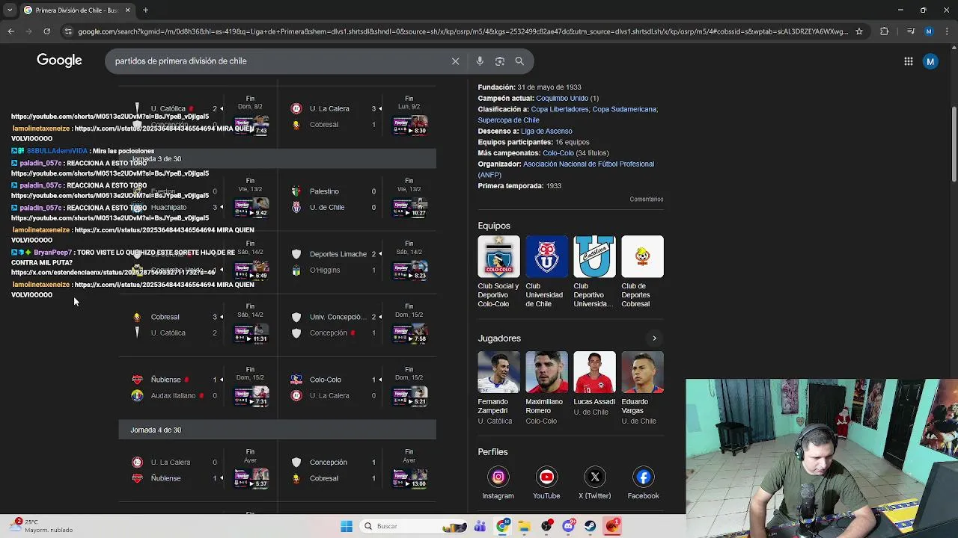Open Steam from the taskbar
Image resolution: width=958 pixels, height=538 pixels.
coord(591,526)
